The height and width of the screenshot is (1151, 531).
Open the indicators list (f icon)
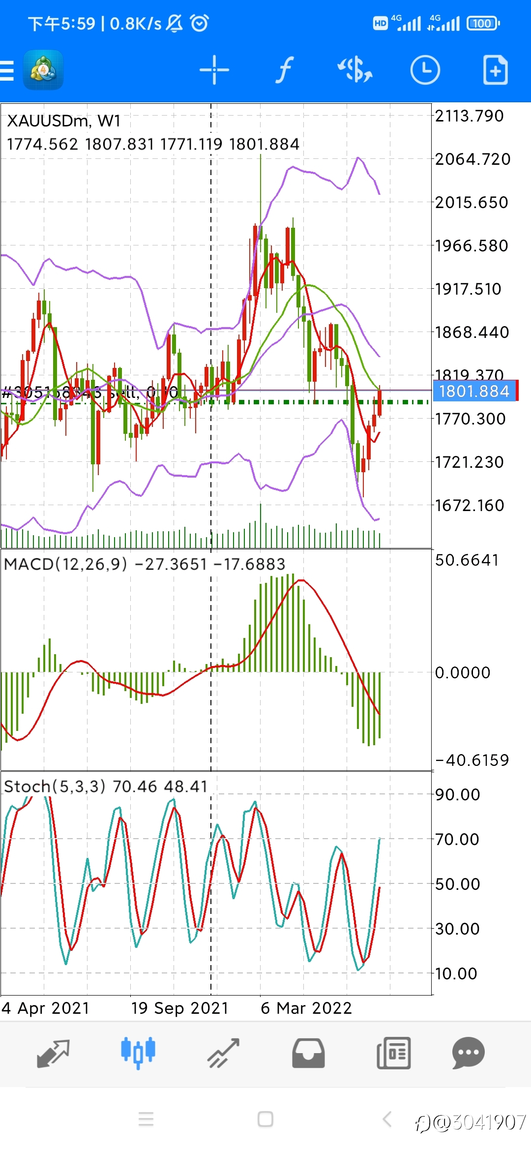coord(284,70)
